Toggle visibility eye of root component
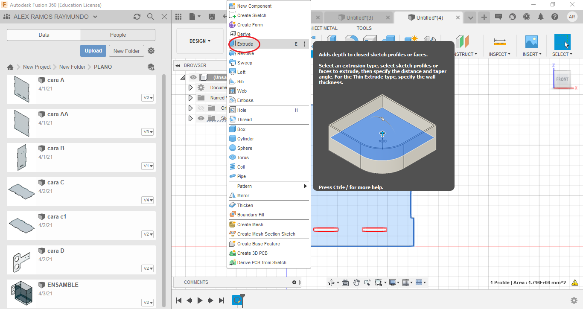 click(x=194, y=77)
